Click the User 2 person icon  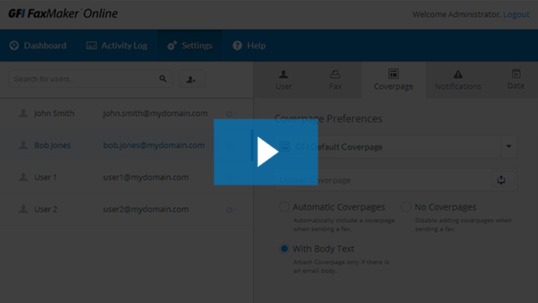tap(23, 209)
